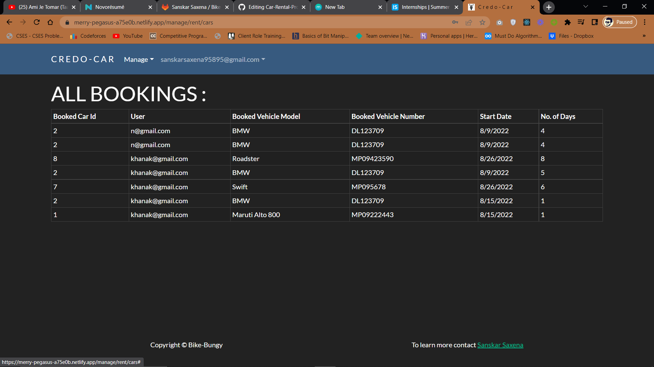Click the screenshot/camera extension icon
Screen dimensions: 654x367
pos(500,22)
